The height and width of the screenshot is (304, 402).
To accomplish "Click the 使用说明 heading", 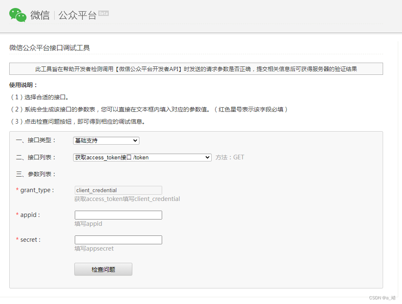I will (x=24, y=85).
